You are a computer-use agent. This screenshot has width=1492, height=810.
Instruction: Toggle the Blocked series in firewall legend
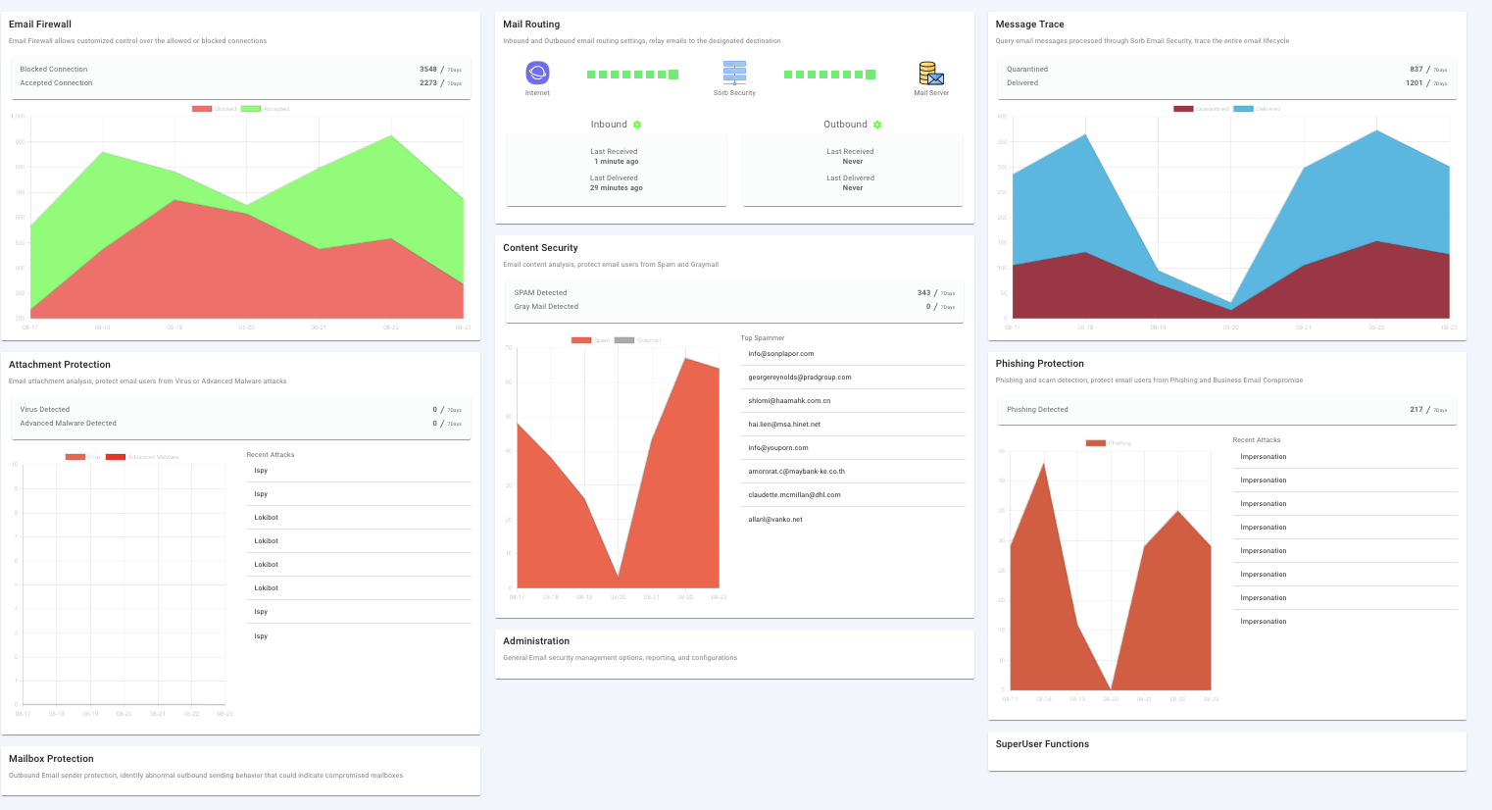coord(215,109)
